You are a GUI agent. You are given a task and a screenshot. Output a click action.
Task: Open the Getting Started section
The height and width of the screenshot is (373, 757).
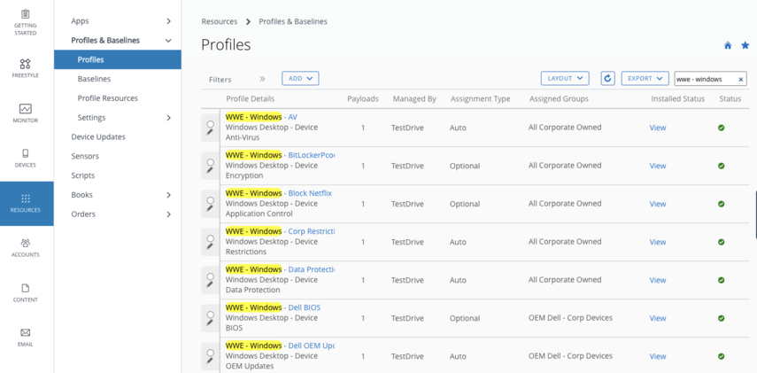coord(25,21)
